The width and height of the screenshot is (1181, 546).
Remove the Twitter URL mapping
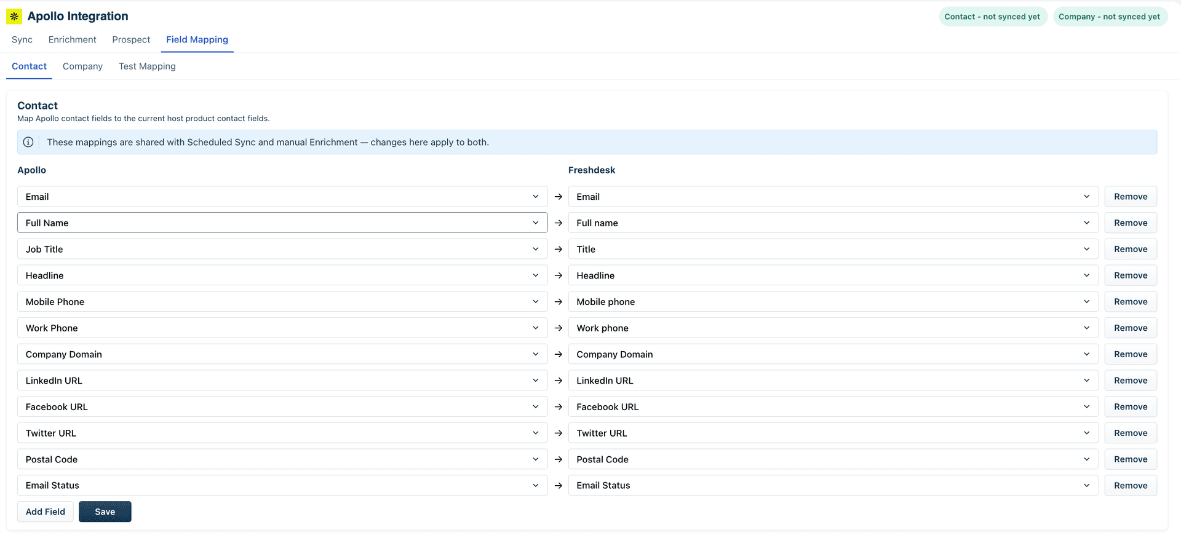point(1131,433)
